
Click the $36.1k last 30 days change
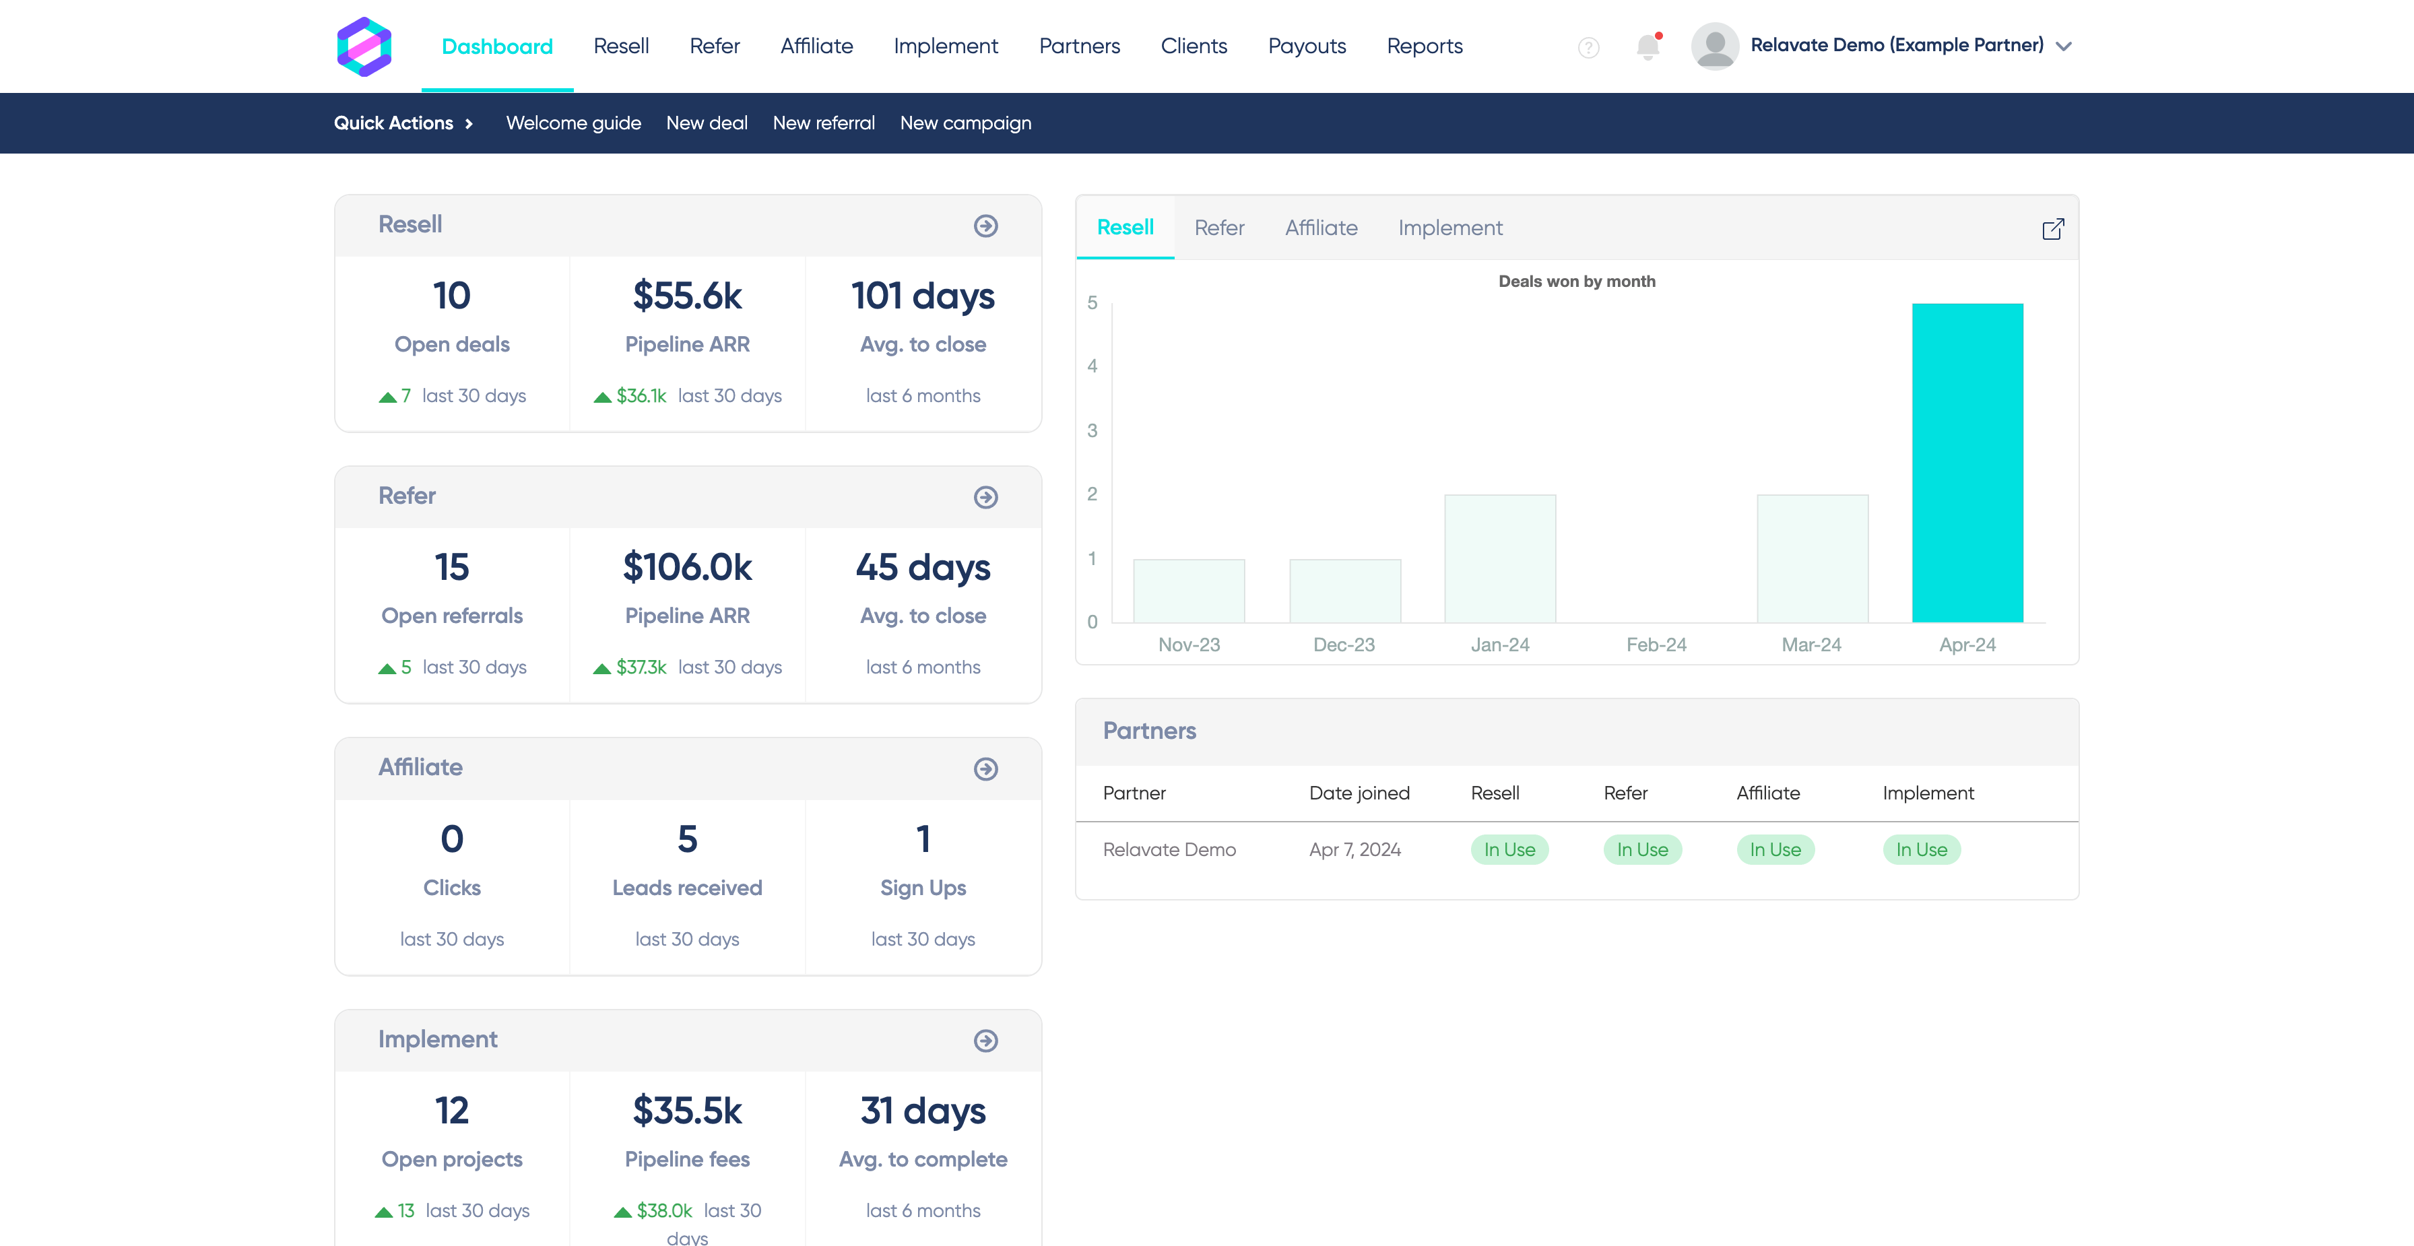(x=687, y=396)
